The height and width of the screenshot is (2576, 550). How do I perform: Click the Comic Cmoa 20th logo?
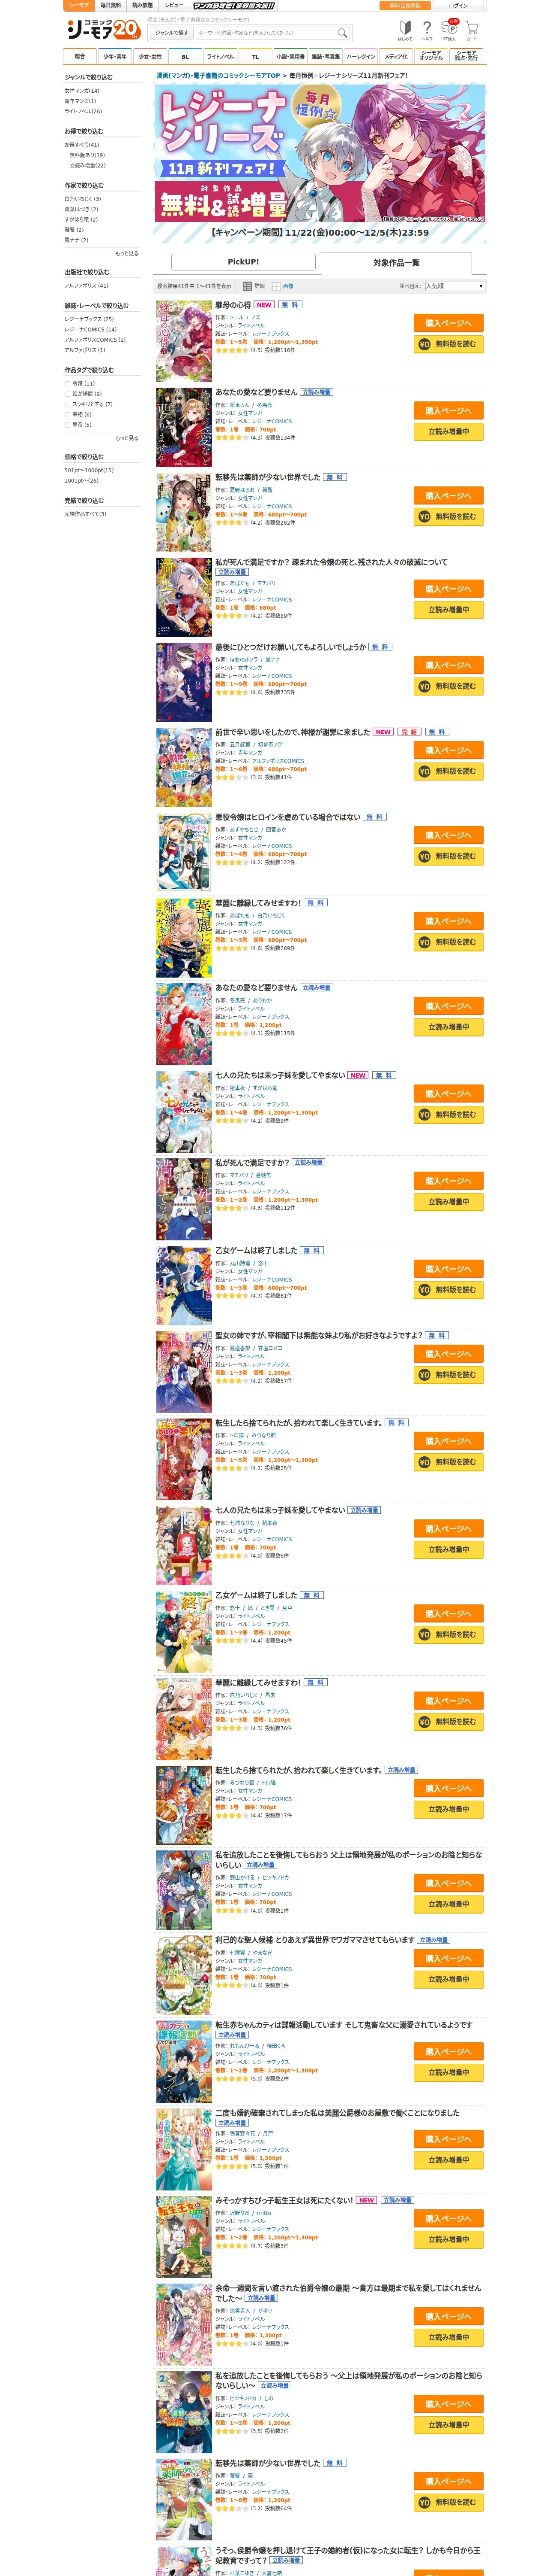[102, 30]
